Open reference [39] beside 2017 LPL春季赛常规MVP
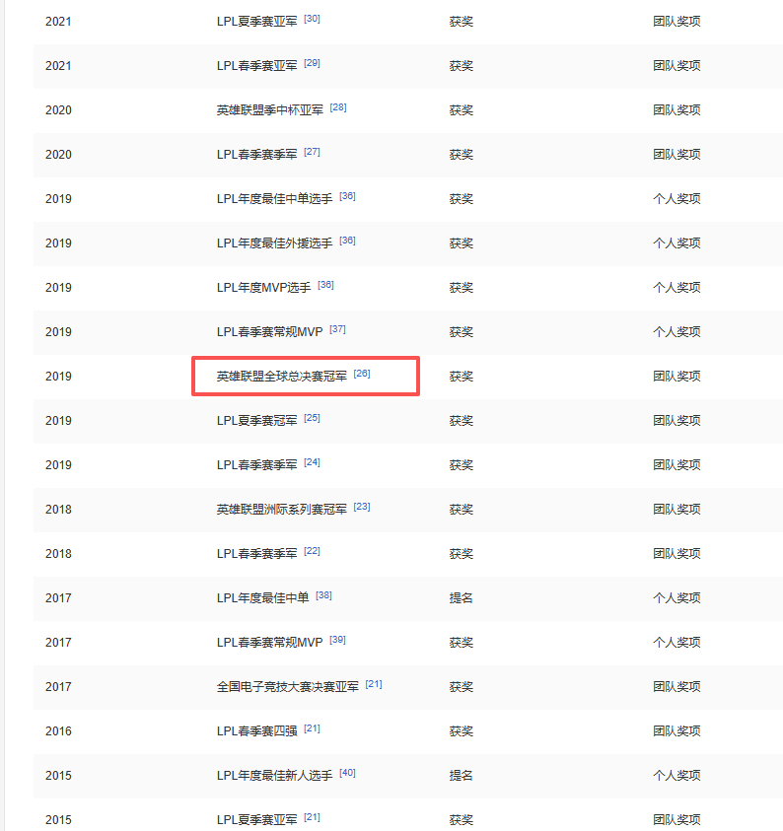This screenshot has height=831, width=783. click(337, 640)
